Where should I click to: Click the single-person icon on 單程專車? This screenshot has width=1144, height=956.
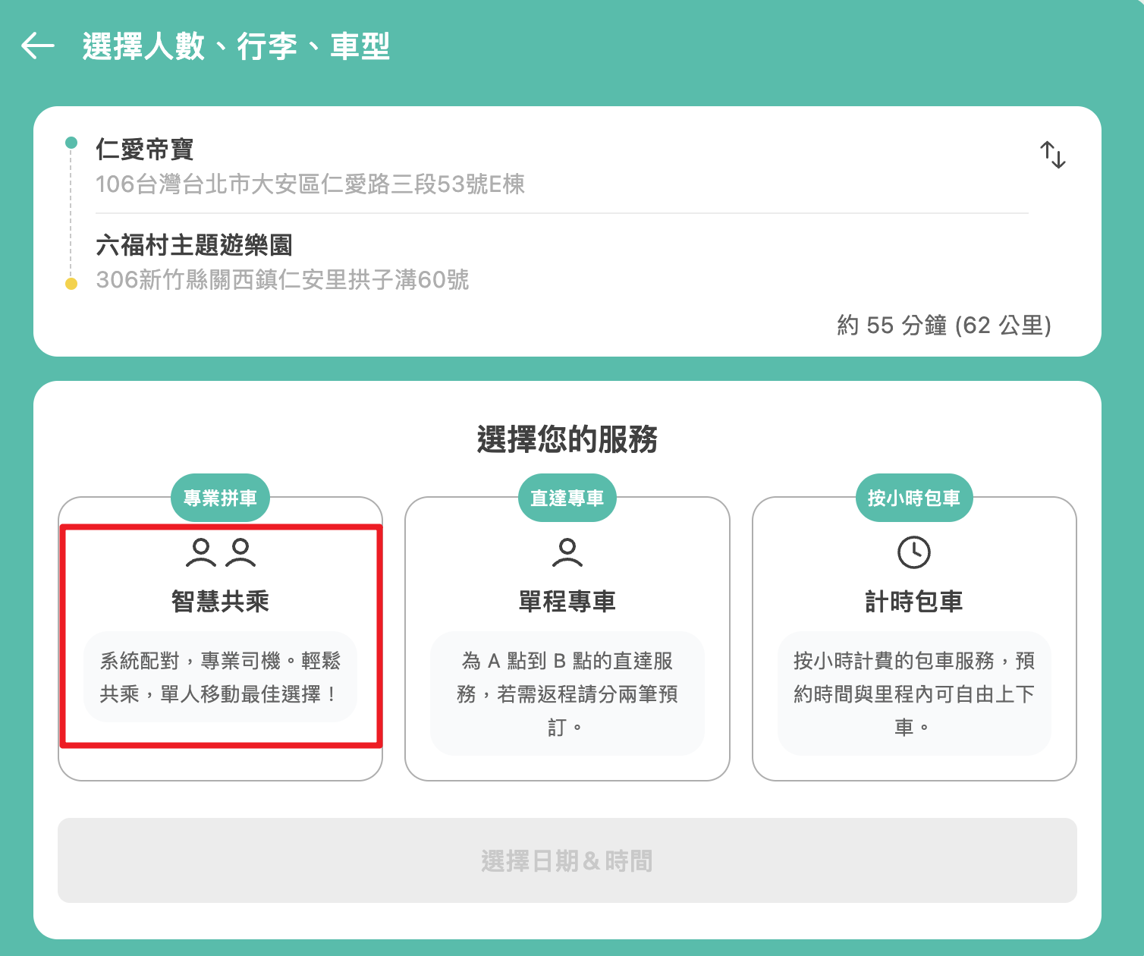click(567, 554)
